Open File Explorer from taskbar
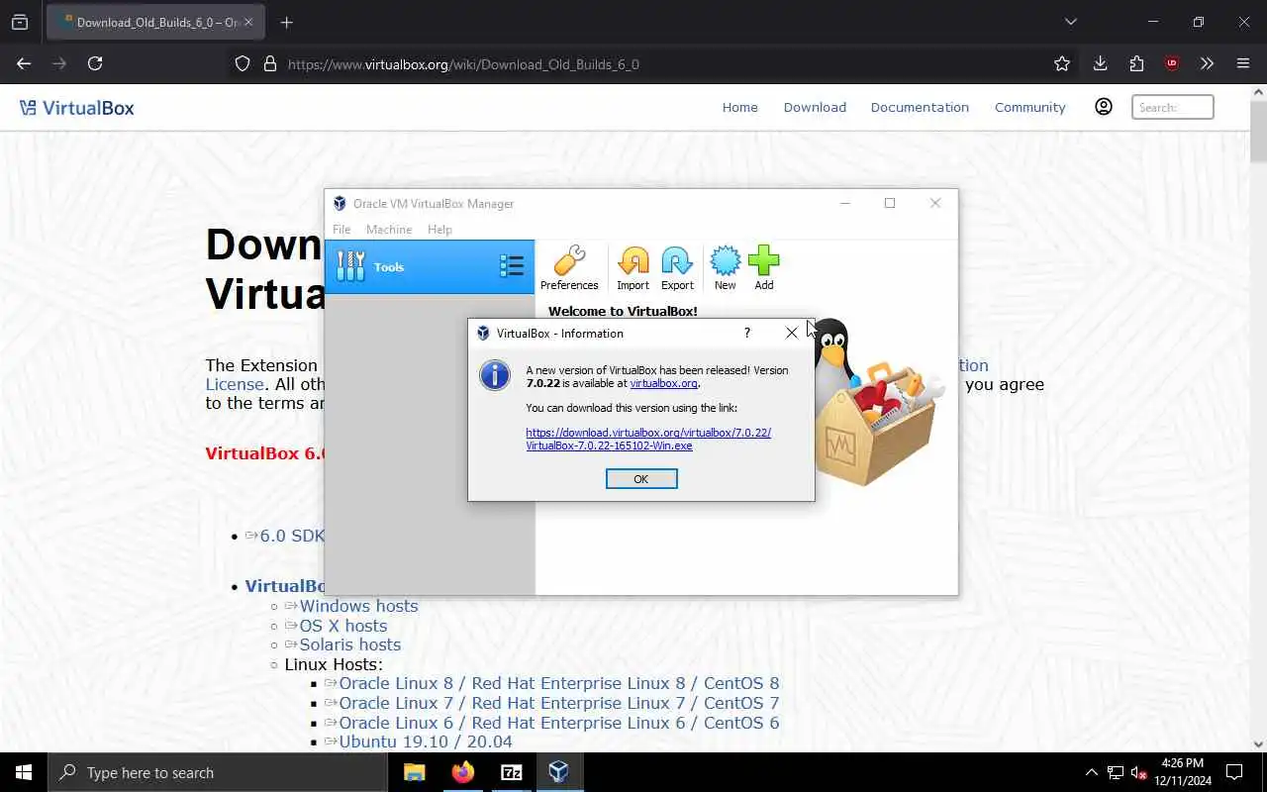 click(x=415, y=772)
